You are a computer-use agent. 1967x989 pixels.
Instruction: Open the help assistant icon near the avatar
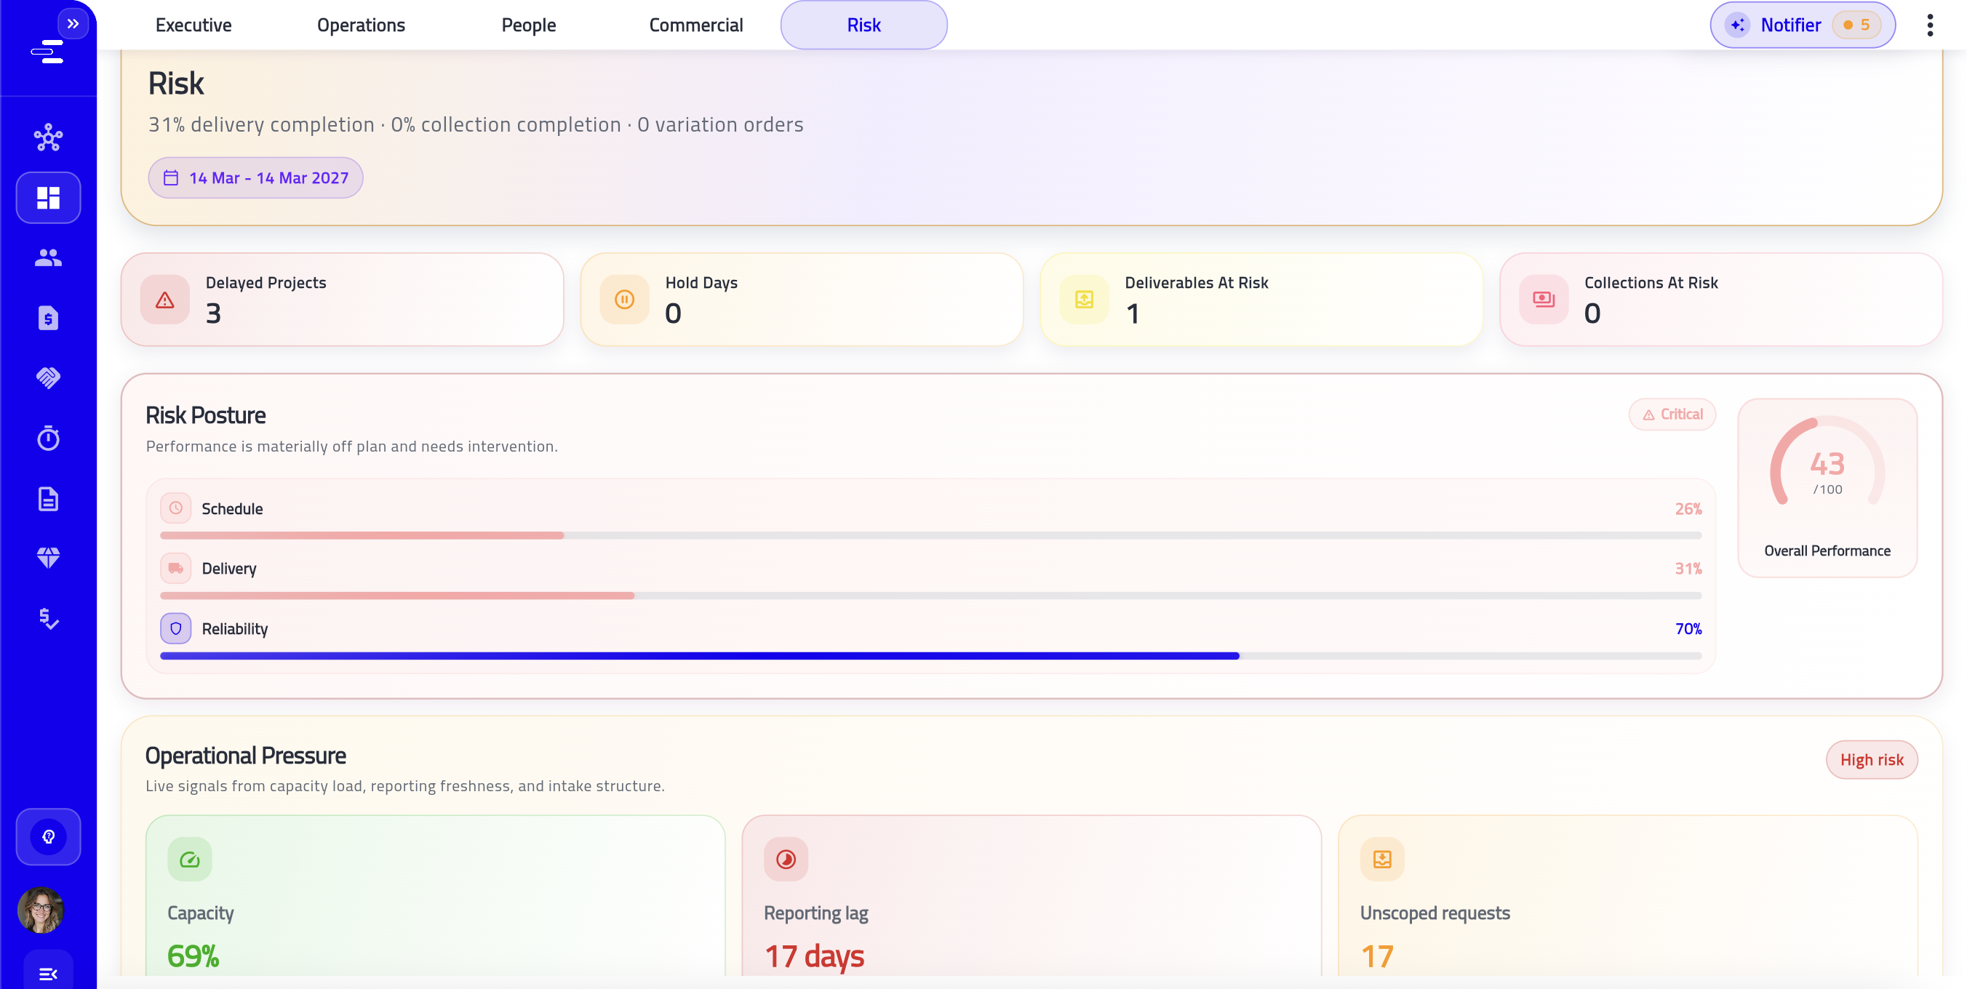point(48,836)
